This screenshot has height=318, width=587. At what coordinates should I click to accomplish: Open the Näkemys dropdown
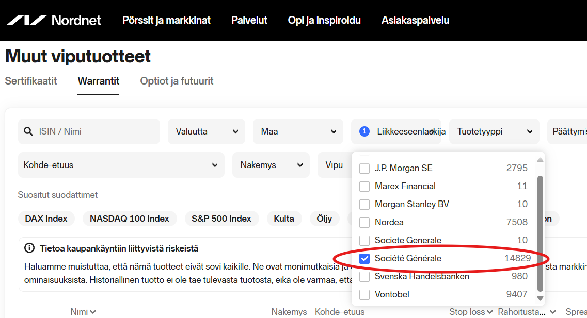(x=271, y=165)
